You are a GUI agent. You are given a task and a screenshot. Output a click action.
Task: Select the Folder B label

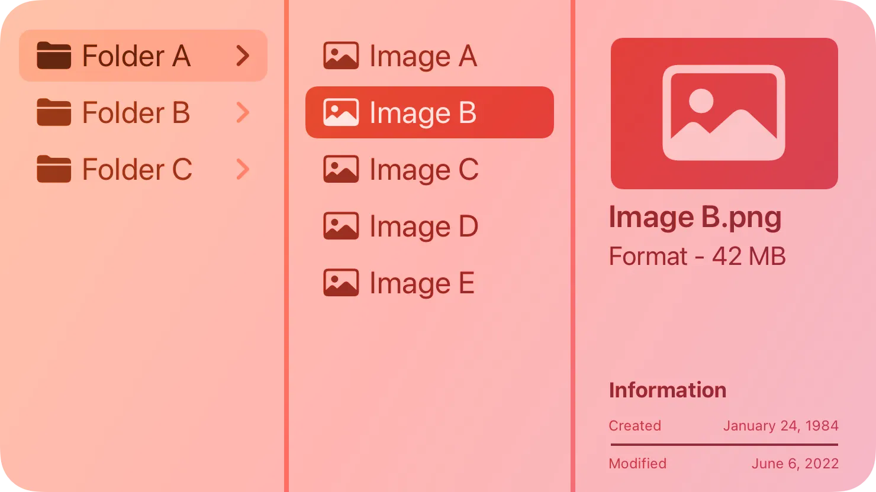(136, 112)
